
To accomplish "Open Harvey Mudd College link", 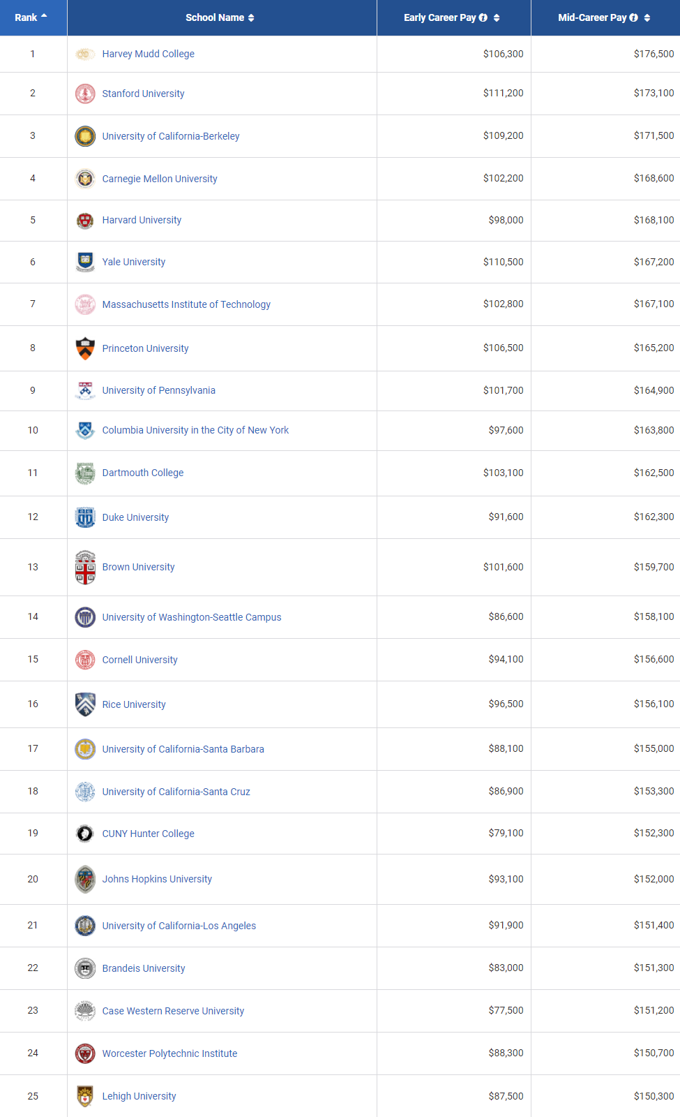I will [149, 54].
